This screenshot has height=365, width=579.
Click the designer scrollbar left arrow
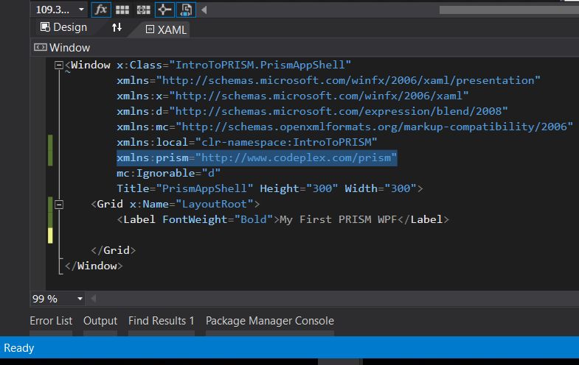click(x=204, y=10)
